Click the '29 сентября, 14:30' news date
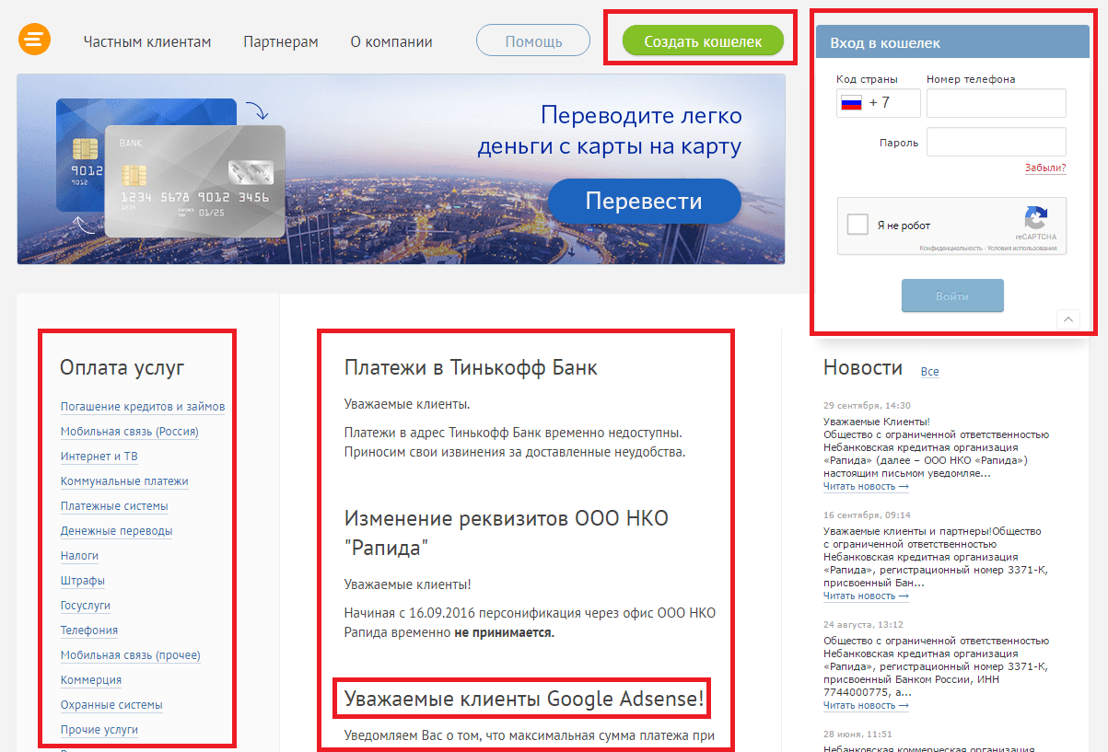Image resolution: width=1108 pixels, height=752 pixels. click(867, 405)
